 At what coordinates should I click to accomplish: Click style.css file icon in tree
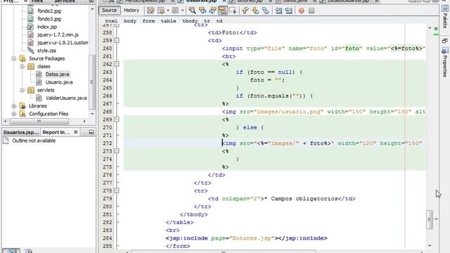pyautogui.click(x=30, y=51)
